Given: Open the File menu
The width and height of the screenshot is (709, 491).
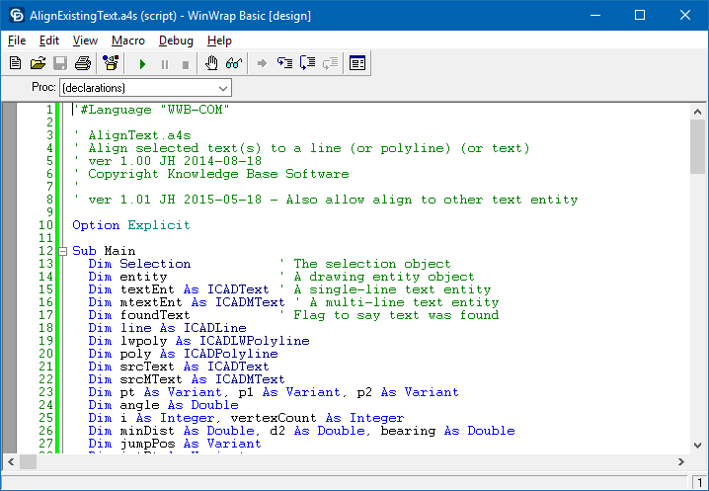Looking at the screenshot, I should tap(17, 41).
